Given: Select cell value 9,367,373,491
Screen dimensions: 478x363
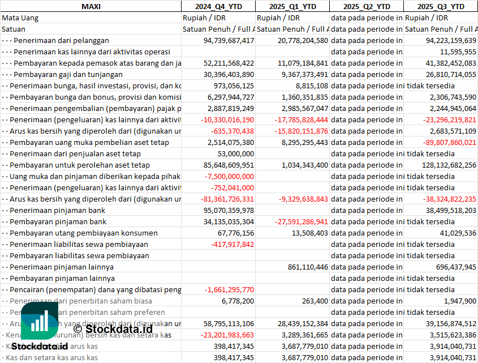Looking at the screenshot, I should point(304,74).
